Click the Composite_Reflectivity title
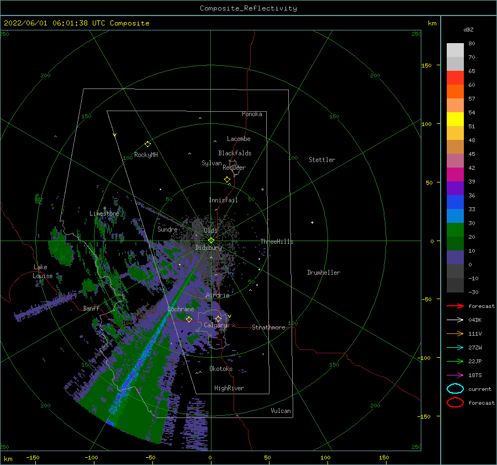The width and height of the screenshot is (497, 465). [248, 8]
